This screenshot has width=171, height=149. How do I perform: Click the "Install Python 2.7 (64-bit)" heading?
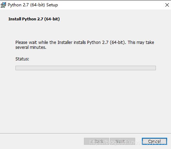(34, 19)
